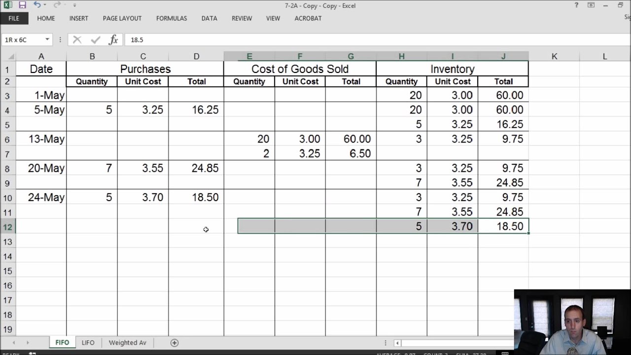The width and height of the screenshot is (631, 355).
Task: Click the horizontal scrollbar left arrow
Action: point(397,343)
